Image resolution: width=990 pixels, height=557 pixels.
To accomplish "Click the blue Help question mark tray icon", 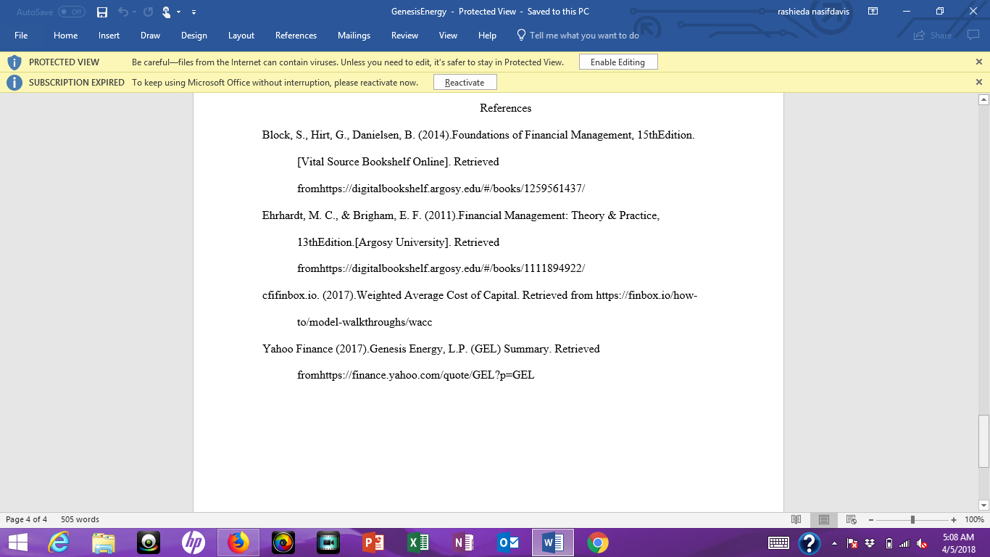I will (810, 542).
